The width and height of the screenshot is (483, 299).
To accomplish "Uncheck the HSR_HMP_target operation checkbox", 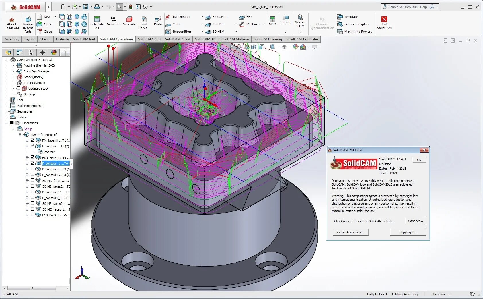I will click(x=32, y=157).
